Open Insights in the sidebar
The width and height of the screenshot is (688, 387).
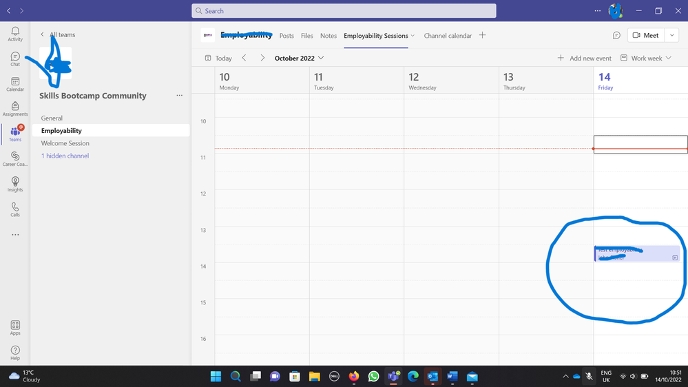pos(15,185)
